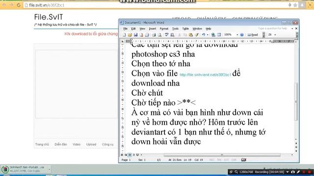Open the Format menu in Word

click(164, 29)
